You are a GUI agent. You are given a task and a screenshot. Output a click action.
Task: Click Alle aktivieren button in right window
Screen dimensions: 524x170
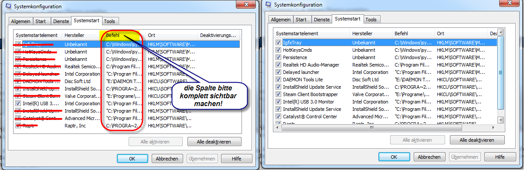click(x=417, y=140)
